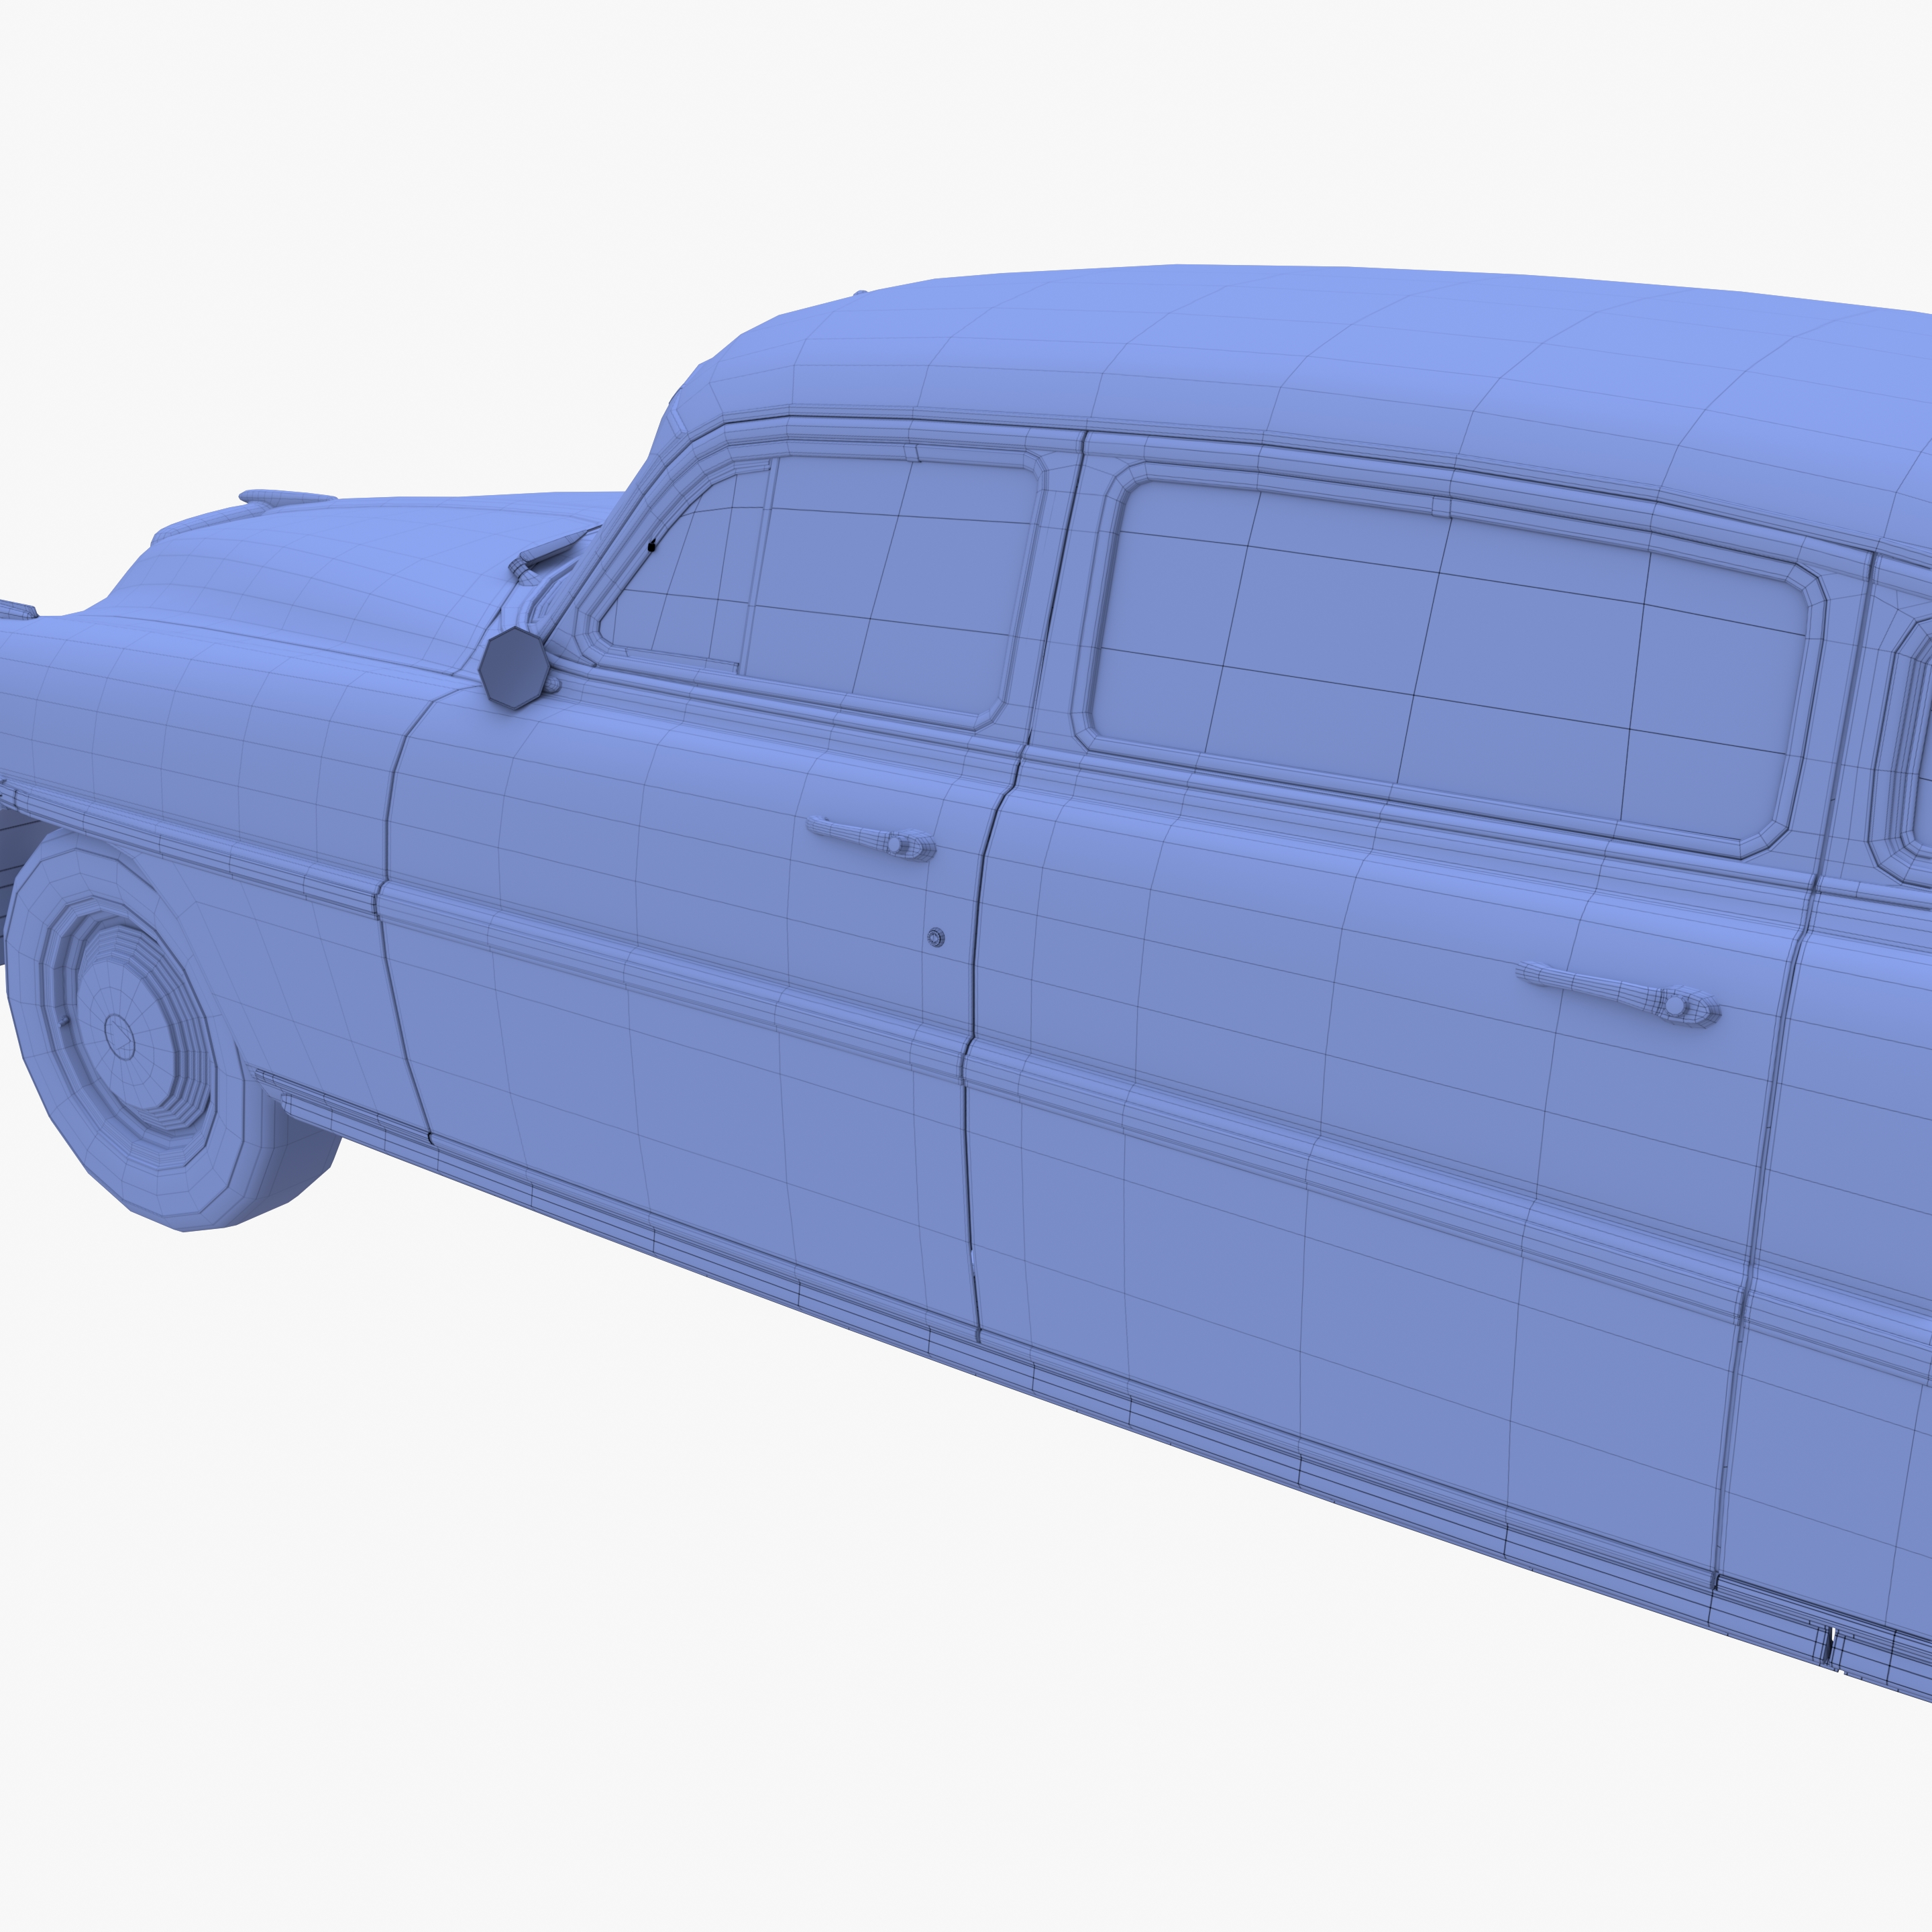
Task: Click the black dot on the A-pillar
Action: [651, 547]
